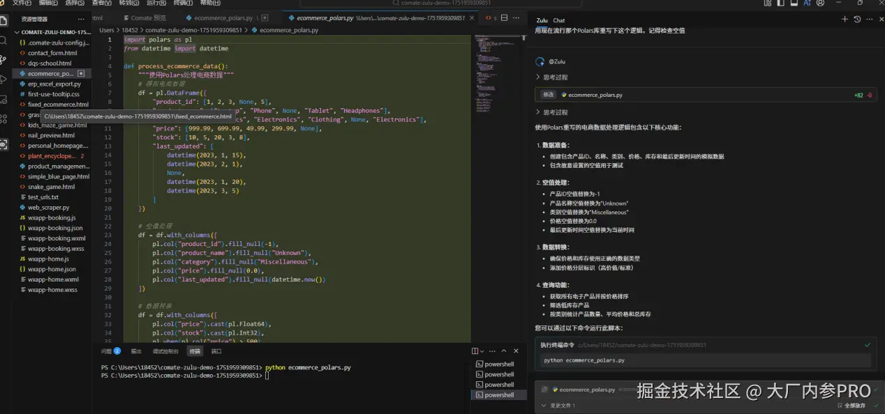
Task: Open Source Control icon in activity bar
Action: (x=4, y=61)
